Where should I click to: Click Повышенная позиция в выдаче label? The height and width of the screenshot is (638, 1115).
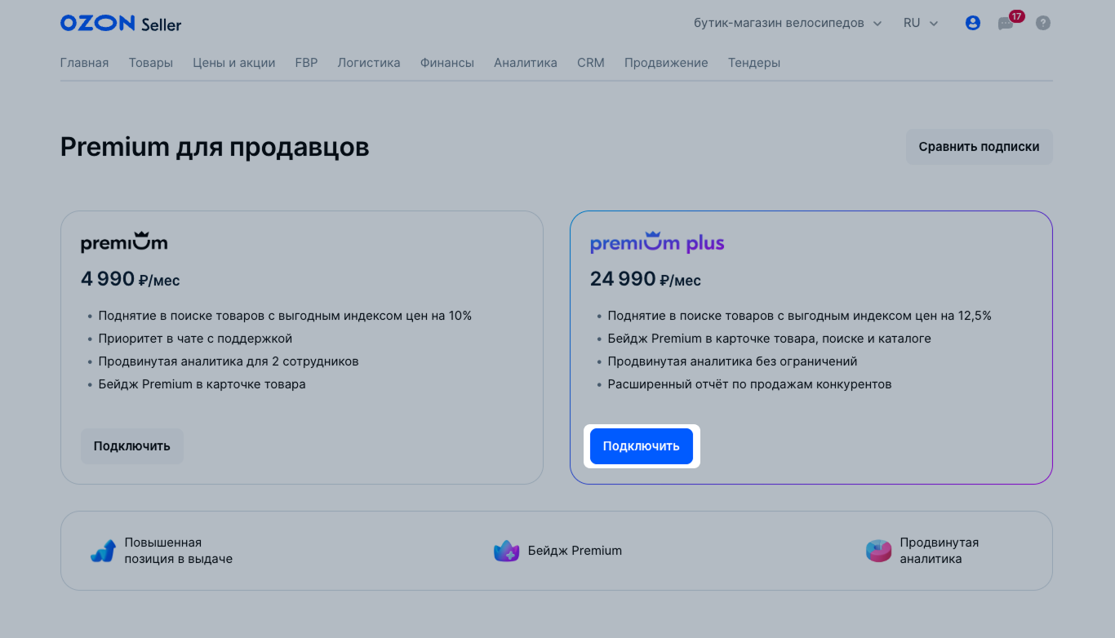178,551
